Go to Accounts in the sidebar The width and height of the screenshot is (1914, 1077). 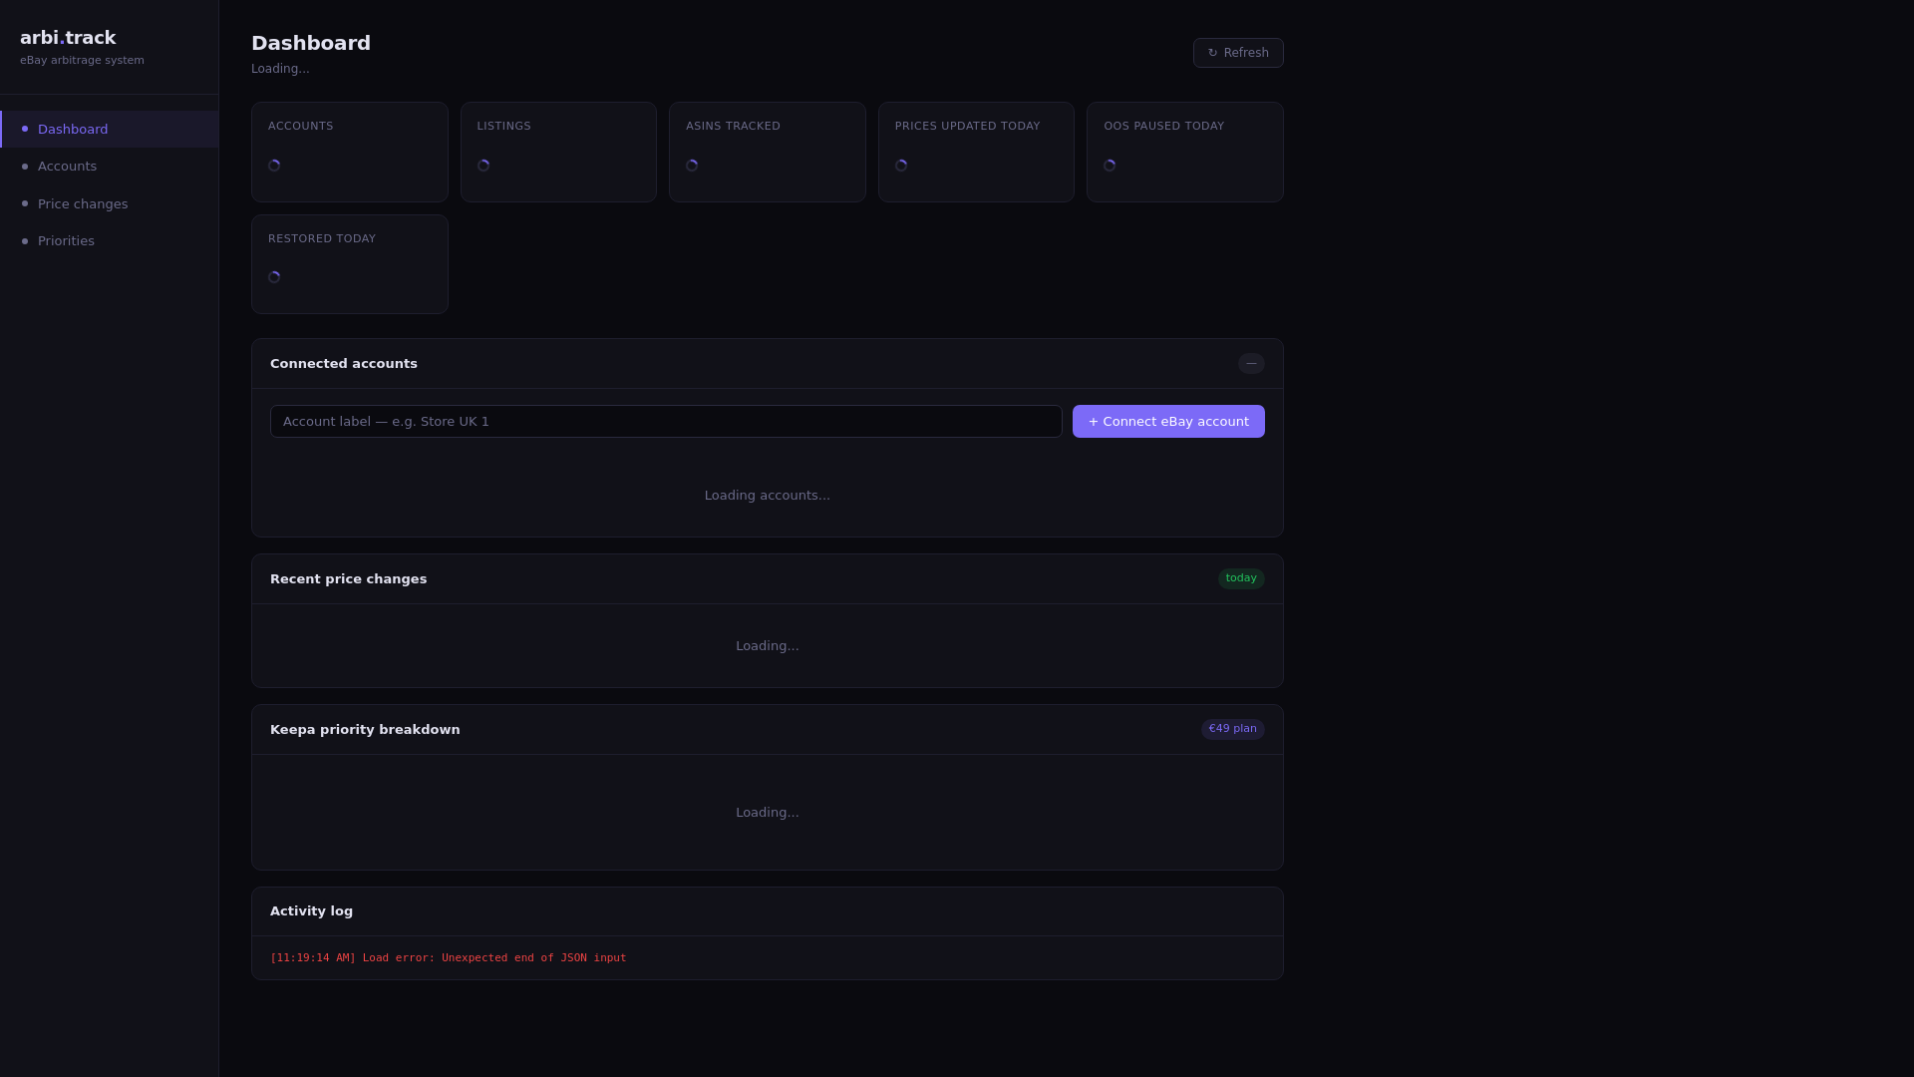(x=110, y=167)
